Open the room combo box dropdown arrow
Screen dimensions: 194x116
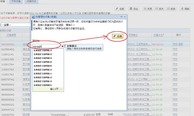tap(62, 46)
